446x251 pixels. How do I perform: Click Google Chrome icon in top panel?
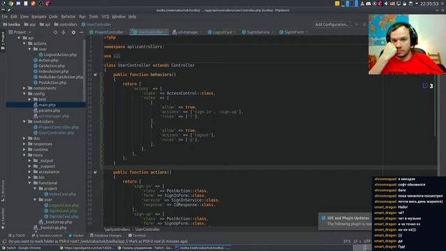(11, 3)
